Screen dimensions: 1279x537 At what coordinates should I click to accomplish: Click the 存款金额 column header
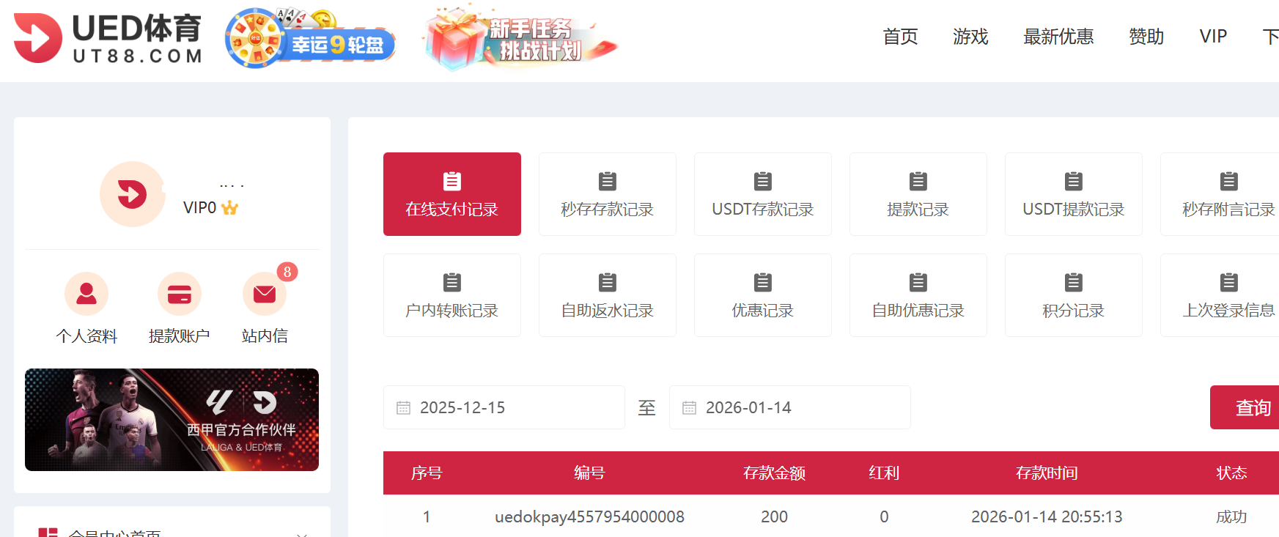(774, 473)
